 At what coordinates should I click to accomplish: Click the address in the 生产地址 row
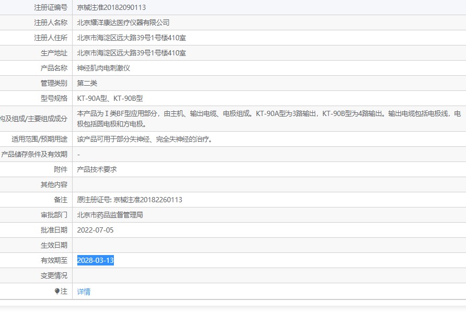(x=131, y=53)
